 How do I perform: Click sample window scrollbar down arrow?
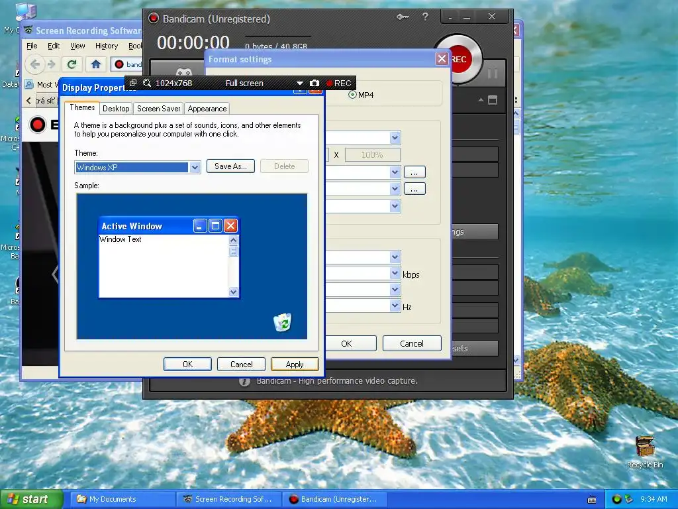[234, 292]
